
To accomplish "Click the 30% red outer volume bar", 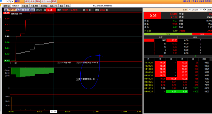I will click(x=202, y=34).
